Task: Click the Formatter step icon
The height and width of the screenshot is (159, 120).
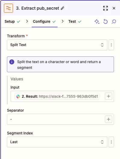Action: 8,8
